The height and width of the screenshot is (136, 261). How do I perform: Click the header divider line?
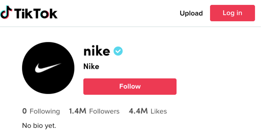pos(130,27)
